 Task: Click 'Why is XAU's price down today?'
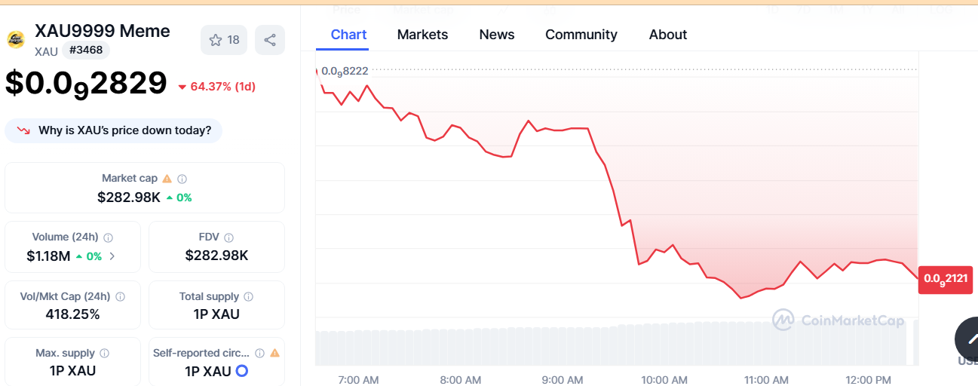point(114,130)
